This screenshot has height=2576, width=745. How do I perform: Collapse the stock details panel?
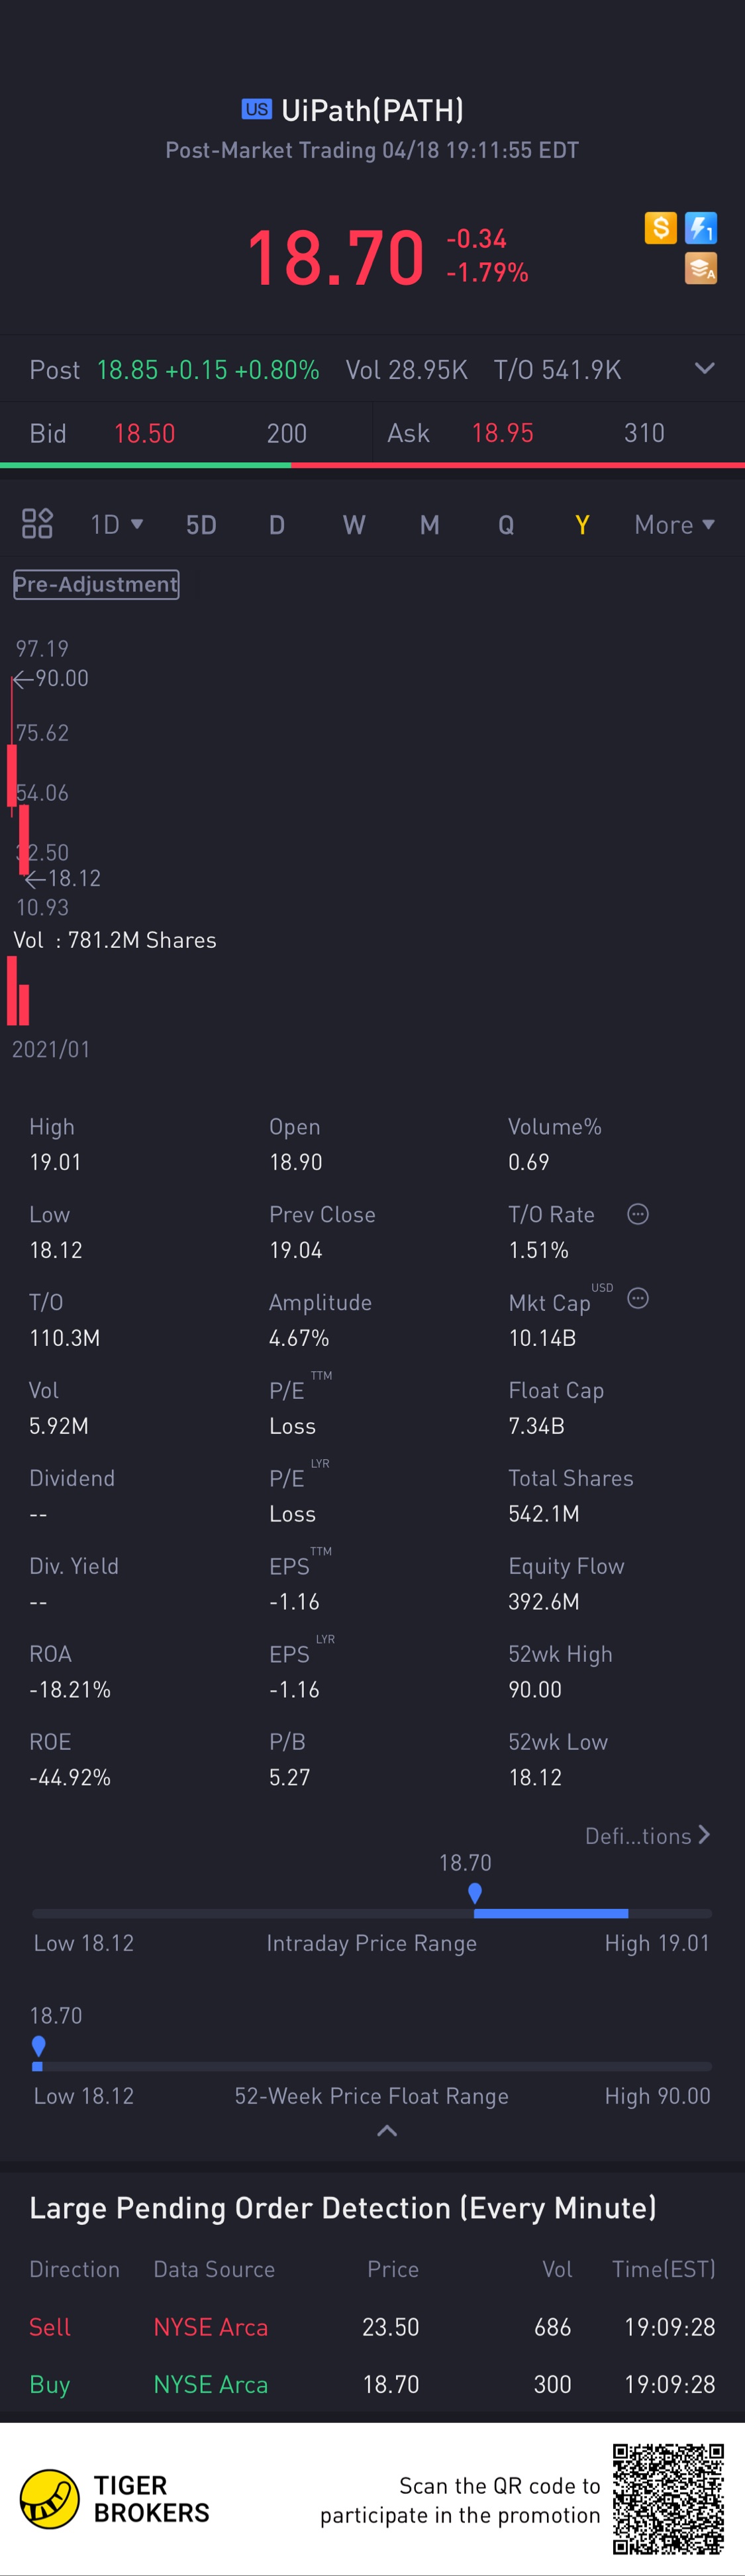(387, 2131)
